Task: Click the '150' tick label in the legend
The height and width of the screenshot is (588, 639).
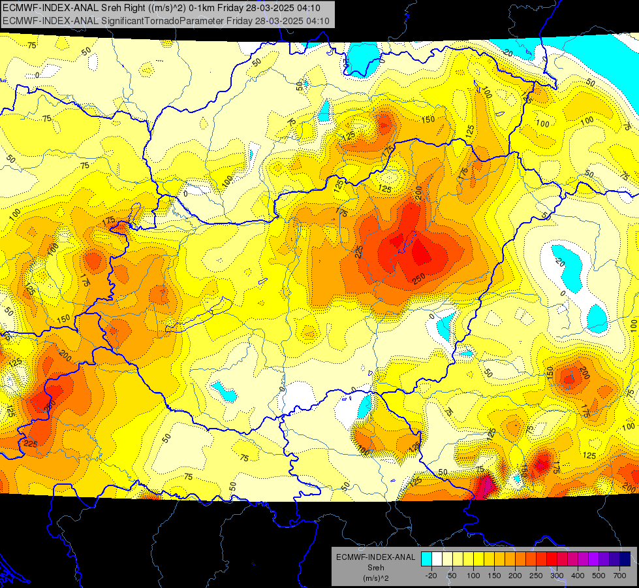Action: 494,576
